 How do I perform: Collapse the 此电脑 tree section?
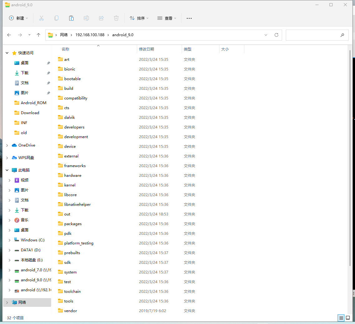(x=7, y=170)
